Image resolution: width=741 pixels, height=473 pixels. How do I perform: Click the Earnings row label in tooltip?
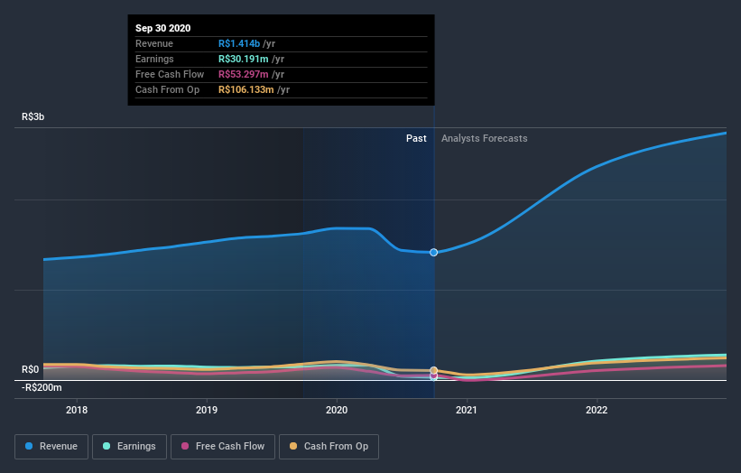pyautogui.click(x=154, y=59)
